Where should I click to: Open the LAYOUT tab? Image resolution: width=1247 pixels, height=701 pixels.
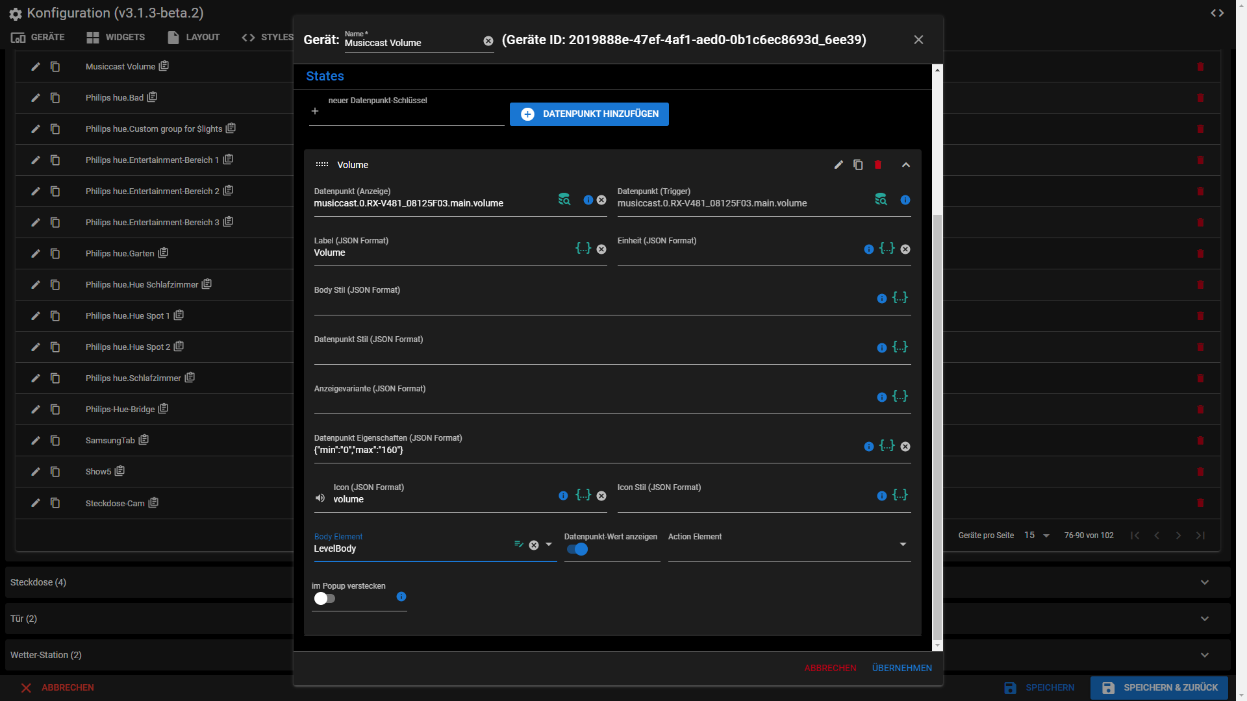(x=194, y=37)
